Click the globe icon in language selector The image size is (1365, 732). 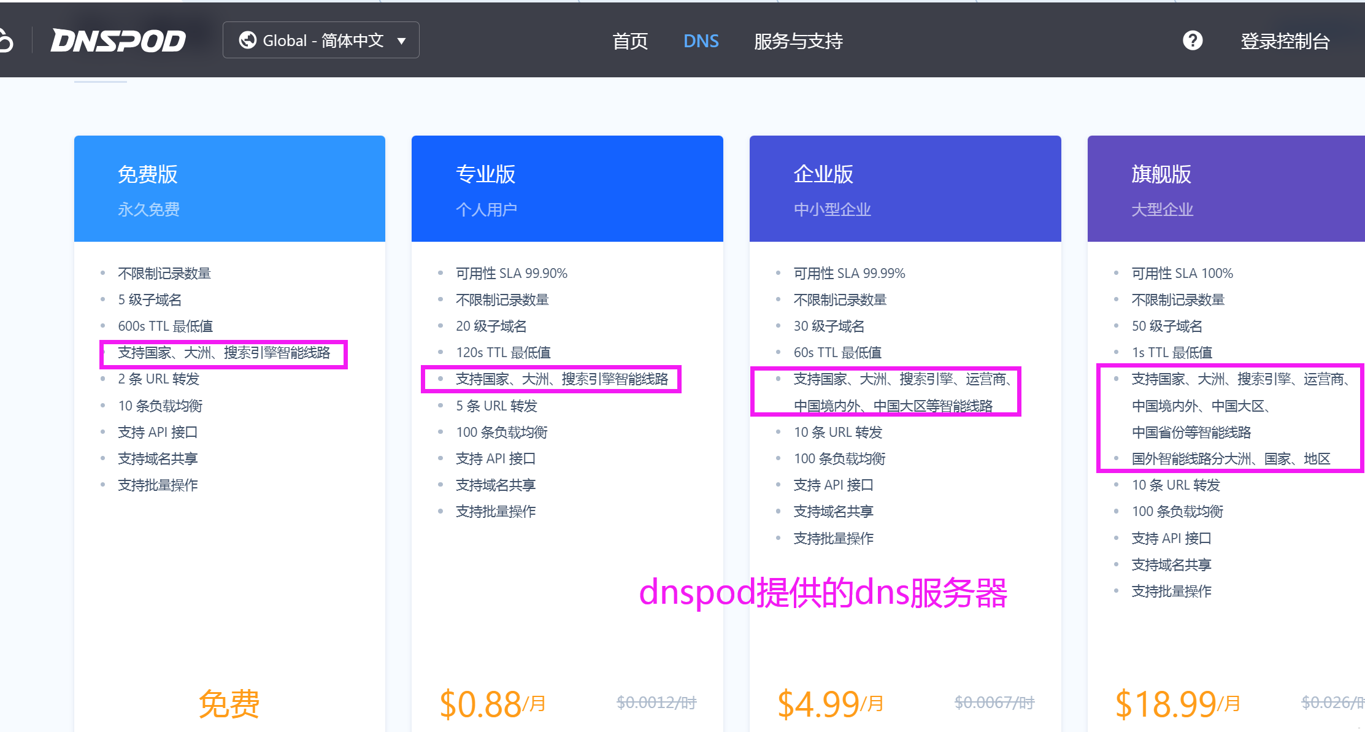[248, 40]
